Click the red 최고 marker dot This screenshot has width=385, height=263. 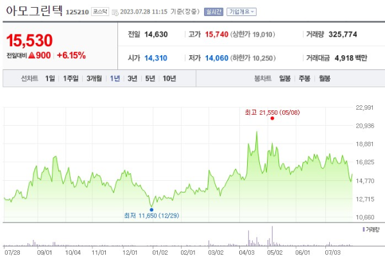point(272,119)
